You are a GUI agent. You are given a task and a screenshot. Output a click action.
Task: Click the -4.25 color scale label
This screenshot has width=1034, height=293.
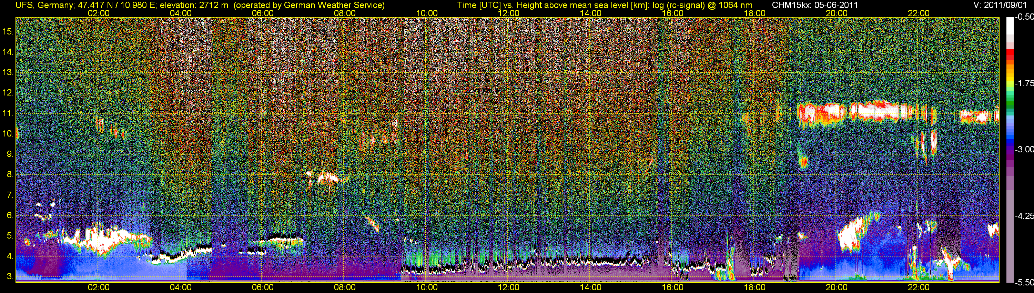1024,216
